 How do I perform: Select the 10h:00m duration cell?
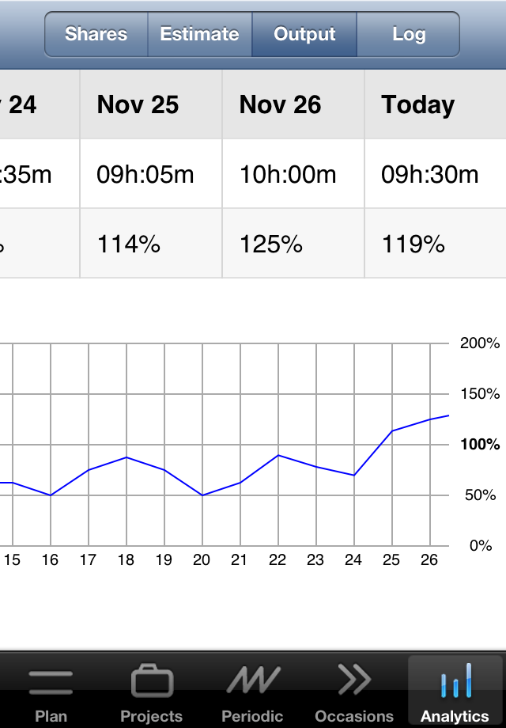click(293, 174)
